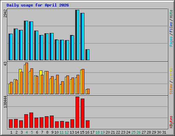Select day 30 on the x-axis
Image resolution: width=175 pixels, height=136 pixels.
159,132
